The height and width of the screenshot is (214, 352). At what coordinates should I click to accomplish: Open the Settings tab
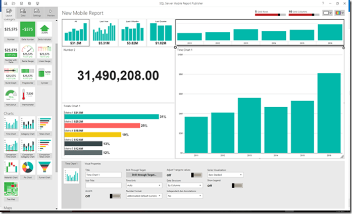(37, 12)
